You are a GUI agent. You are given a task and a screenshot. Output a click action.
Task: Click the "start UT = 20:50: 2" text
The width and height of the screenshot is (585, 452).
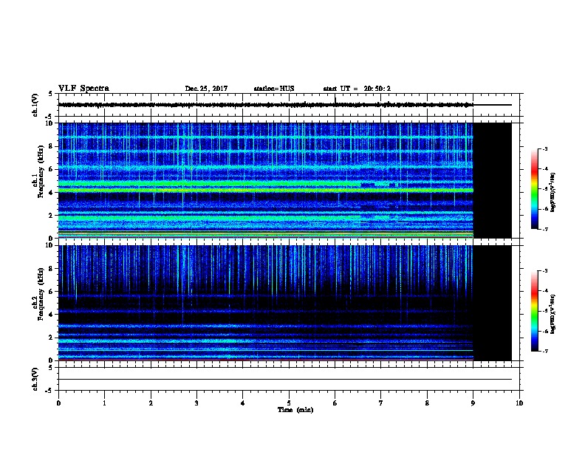tap(357, 89)
